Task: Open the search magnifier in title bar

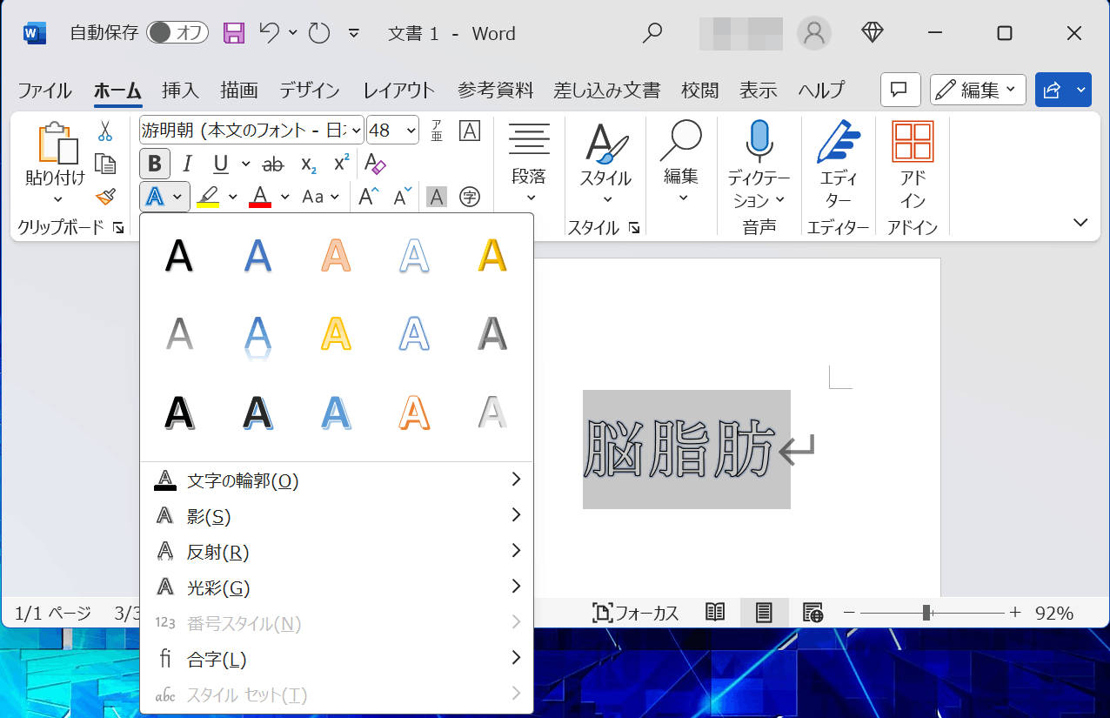Action: (x=652, y=33)
